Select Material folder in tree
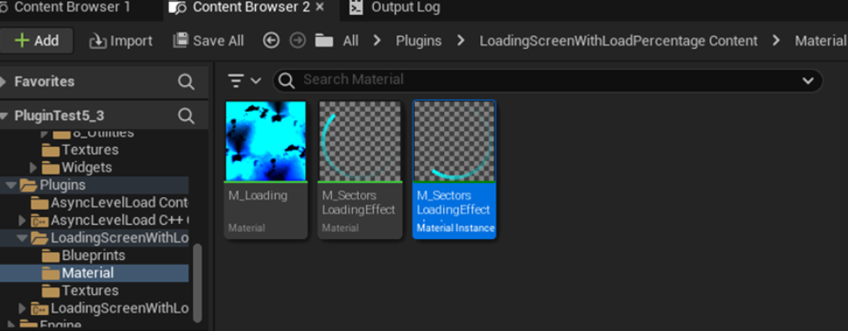 pyautogui.click(x=88, y=273)
